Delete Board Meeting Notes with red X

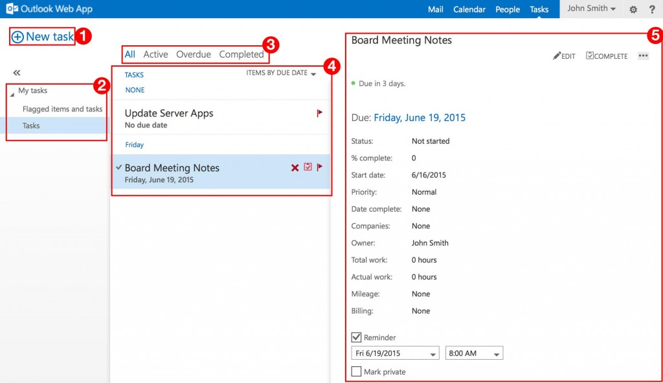[x=295, y=168]
